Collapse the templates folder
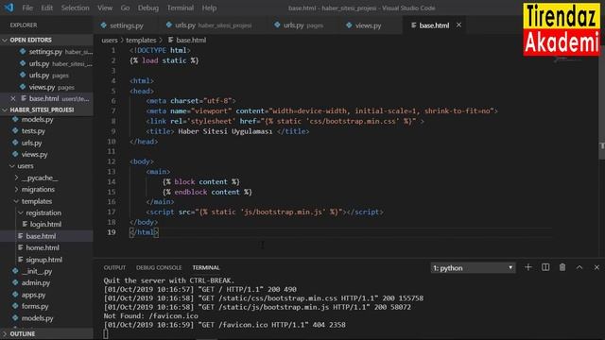605x340 pixels. 36,201
